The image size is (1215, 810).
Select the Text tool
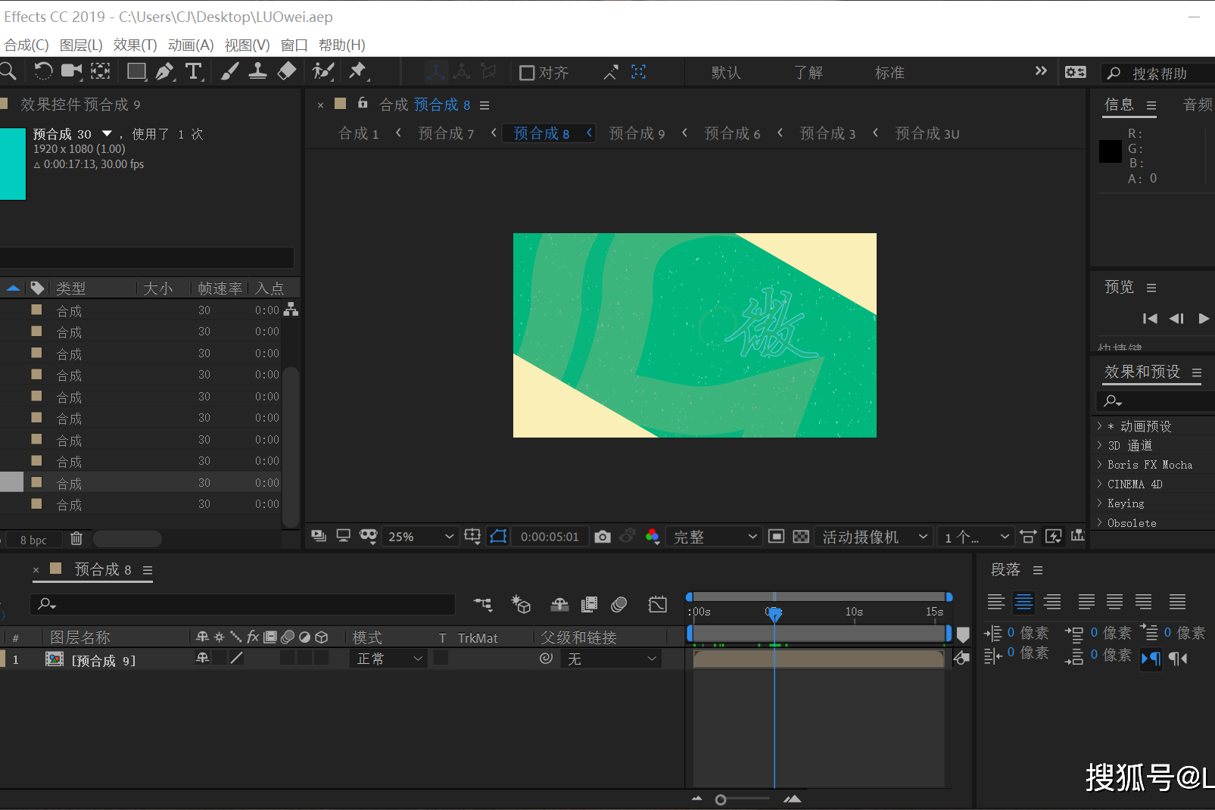[195, 71]
